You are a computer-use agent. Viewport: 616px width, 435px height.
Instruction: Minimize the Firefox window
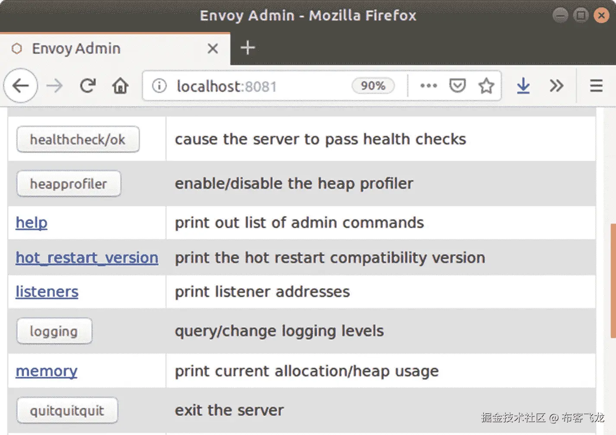point(560,16)
